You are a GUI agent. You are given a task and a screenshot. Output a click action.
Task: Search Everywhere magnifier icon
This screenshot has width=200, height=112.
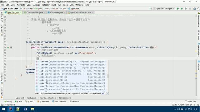198,9
